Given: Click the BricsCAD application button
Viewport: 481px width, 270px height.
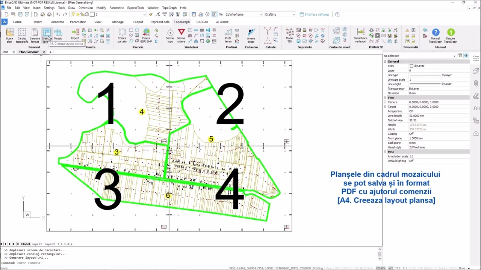Looking at the screenshot, I should 5,22.
